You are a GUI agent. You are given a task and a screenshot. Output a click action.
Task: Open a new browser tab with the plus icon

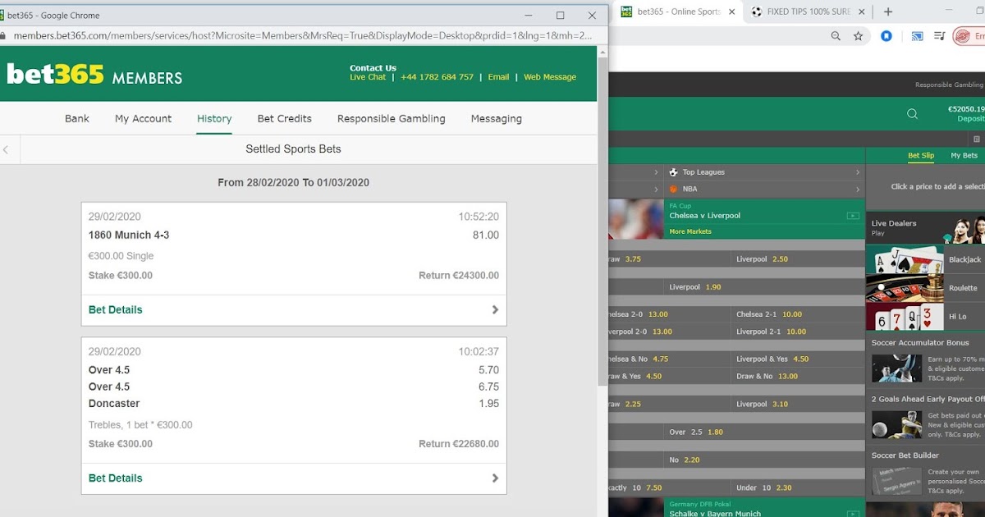(x=887, y=12)
